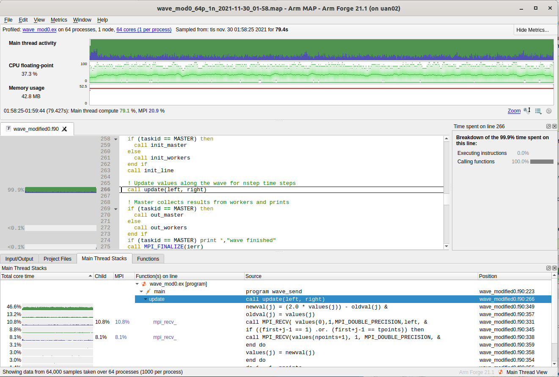Open the '64 cores (1 per process)' link
Image resolution: width=559 pixels, height=377 pixels.
[x=144, y=30]
